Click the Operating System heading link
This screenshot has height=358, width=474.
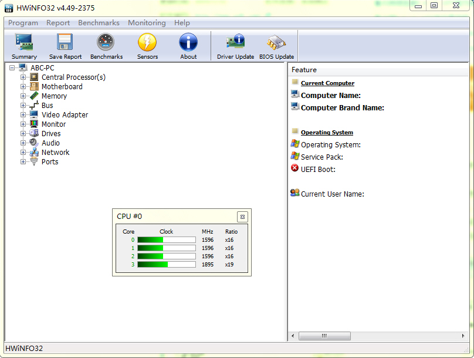click(x=327, y=133)
